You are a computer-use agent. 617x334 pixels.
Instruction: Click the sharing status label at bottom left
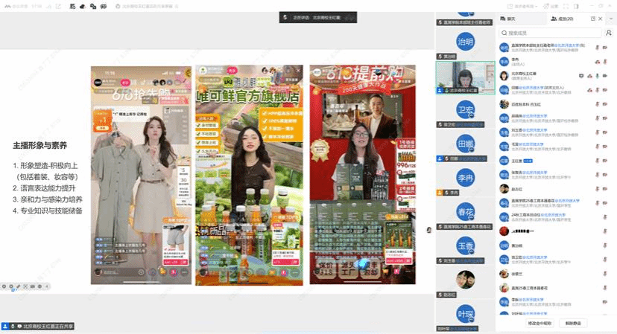(x=38, y=326)
